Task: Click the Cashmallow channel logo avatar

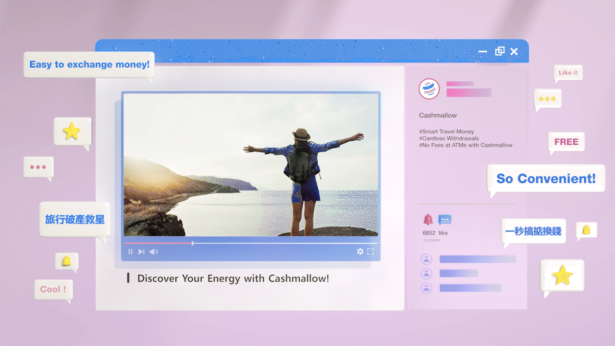Action: tap(429, 89)
